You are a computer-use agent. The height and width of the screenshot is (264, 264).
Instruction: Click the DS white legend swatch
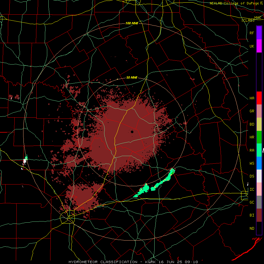point(259,176)
